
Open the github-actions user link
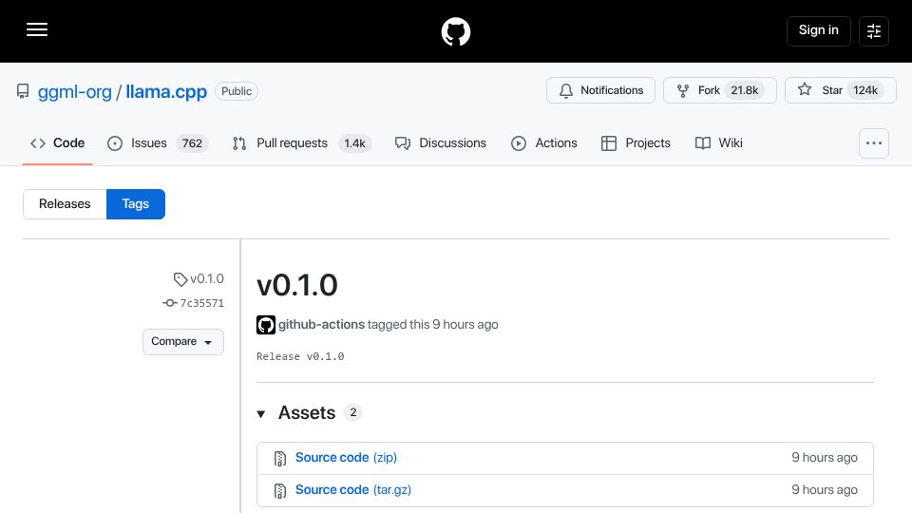321,325
